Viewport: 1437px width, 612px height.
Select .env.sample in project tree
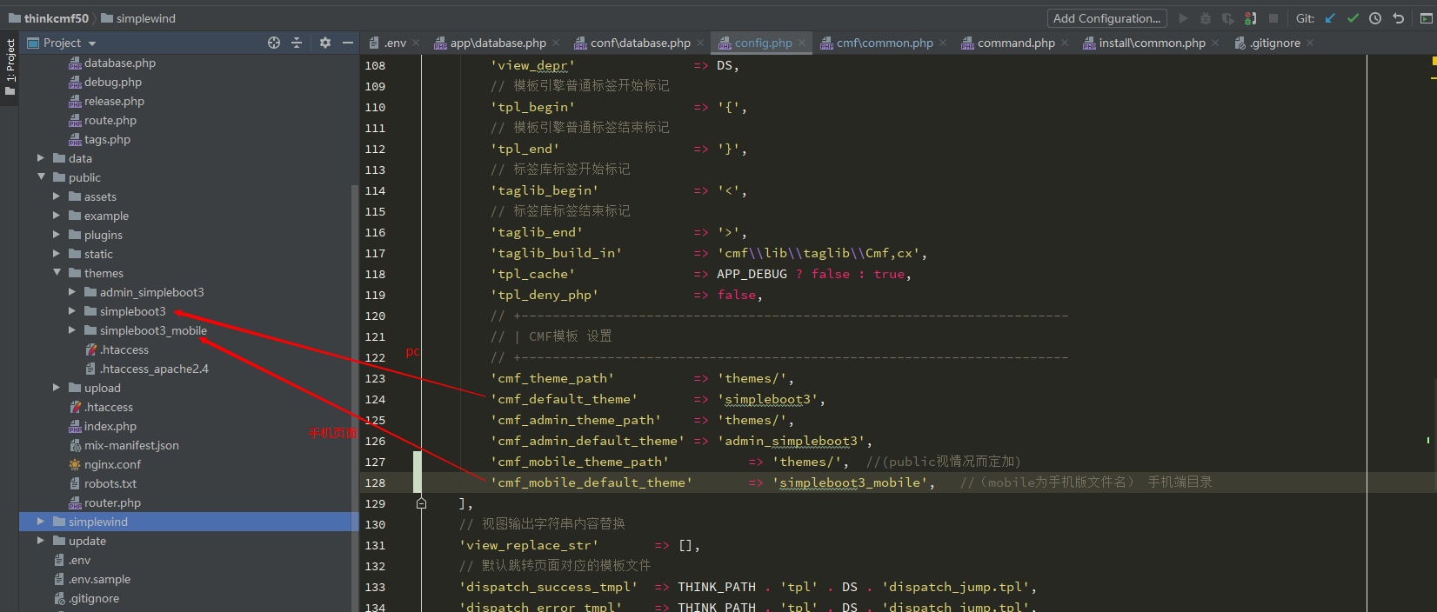[99, 579]
